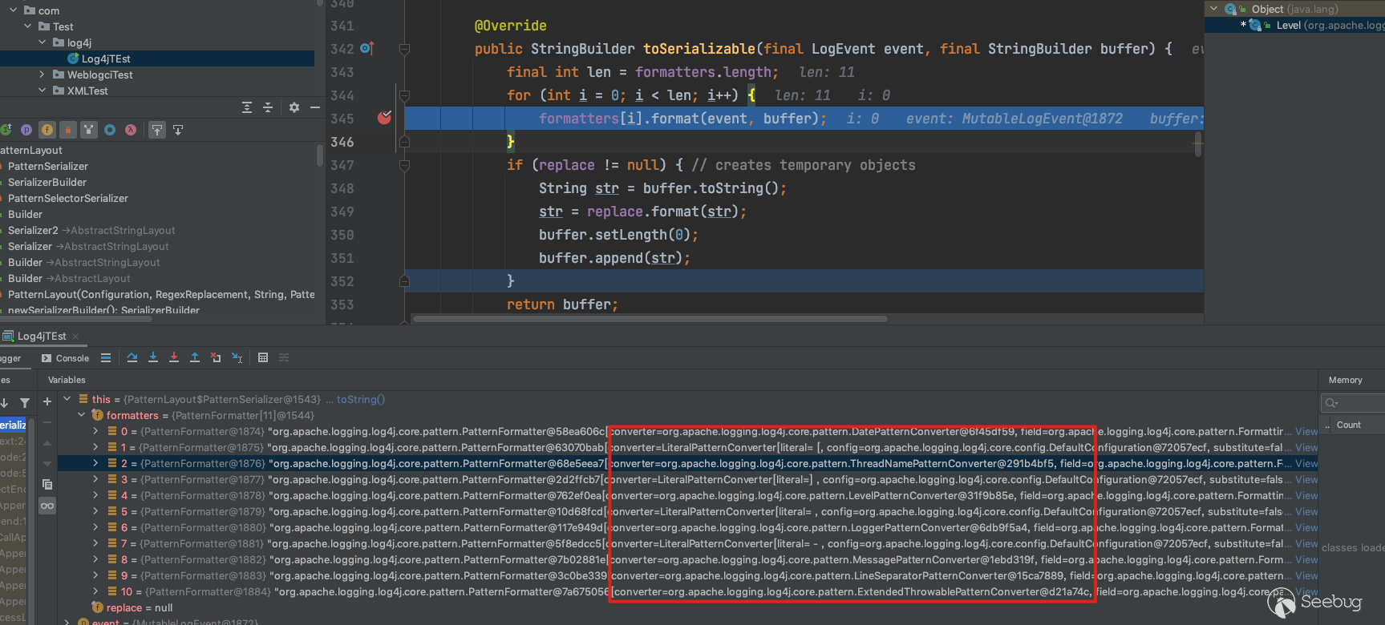Switch to the Console tab

pos(65,358)
